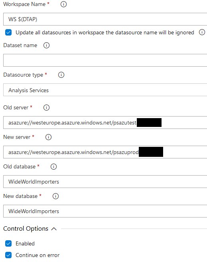Focus the empty Dataset name field
Screen dimensions: 207x263
tap(105, 60)
